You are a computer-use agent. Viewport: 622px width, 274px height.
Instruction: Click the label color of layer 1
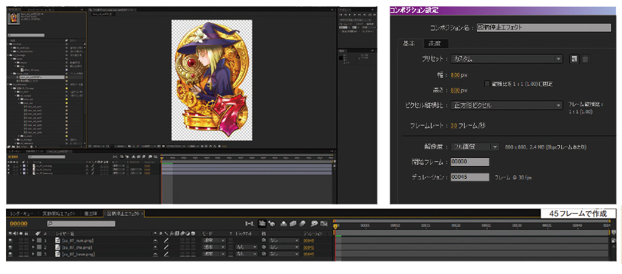click(x=39, y=241)
